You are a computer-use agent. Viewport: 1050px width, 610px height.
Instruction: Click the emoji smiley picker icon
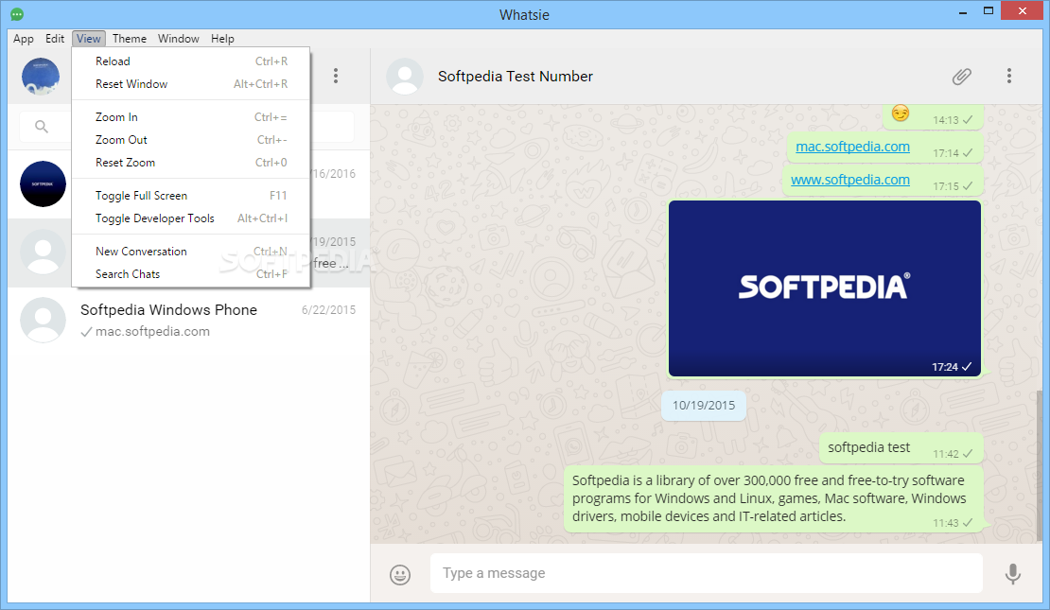pyautogui.click(x=400, y=574)
